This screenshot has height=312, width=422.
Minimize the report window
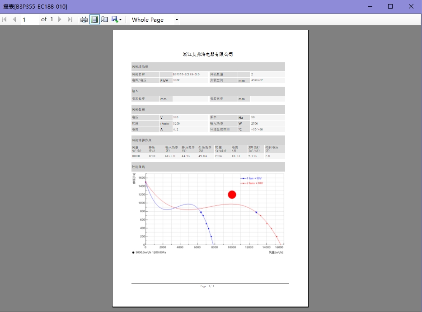click(370, 6)
